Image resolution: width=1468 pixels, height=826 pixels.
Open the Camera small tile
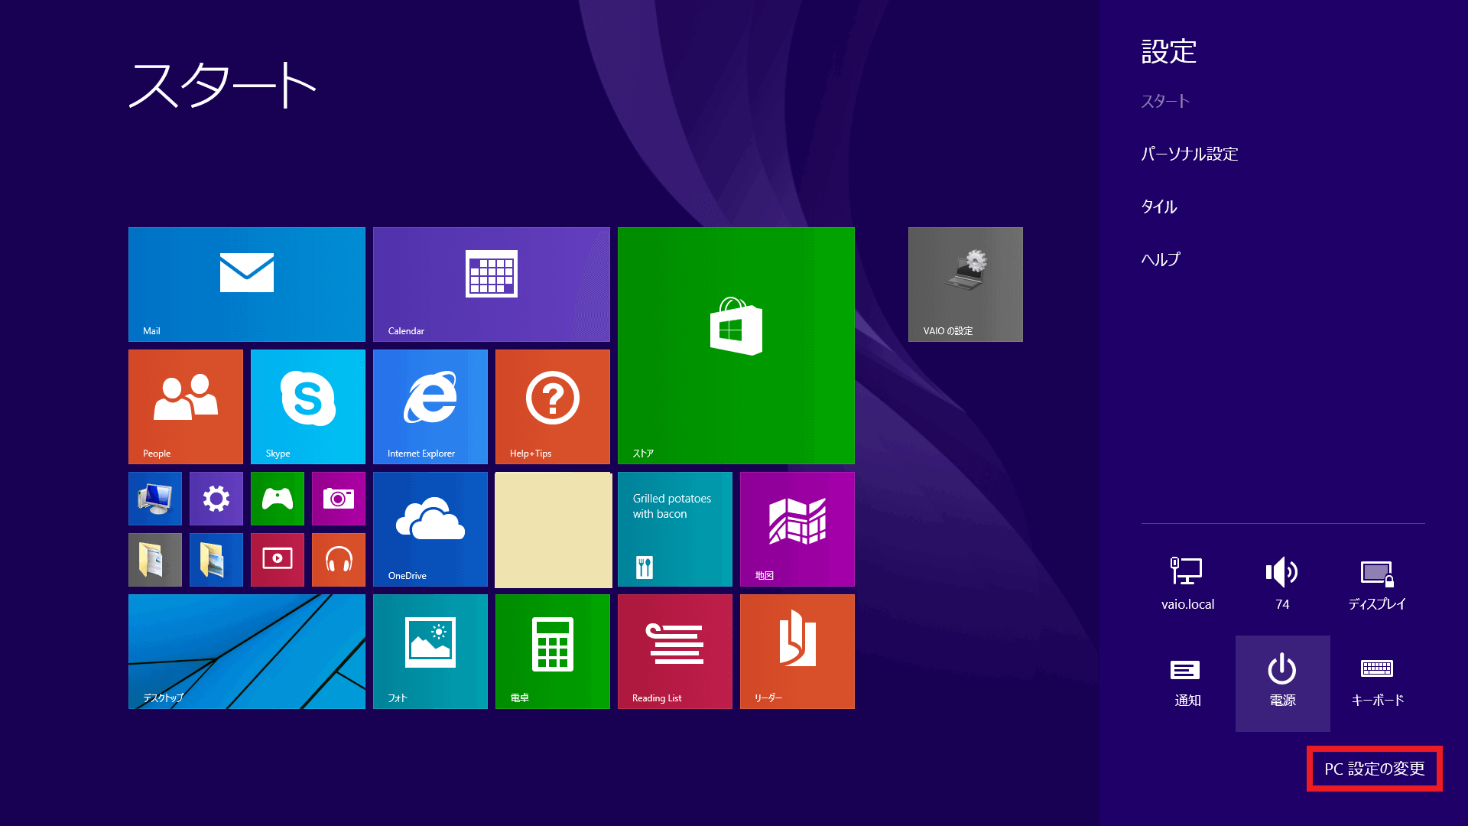[x=339, y=499]
